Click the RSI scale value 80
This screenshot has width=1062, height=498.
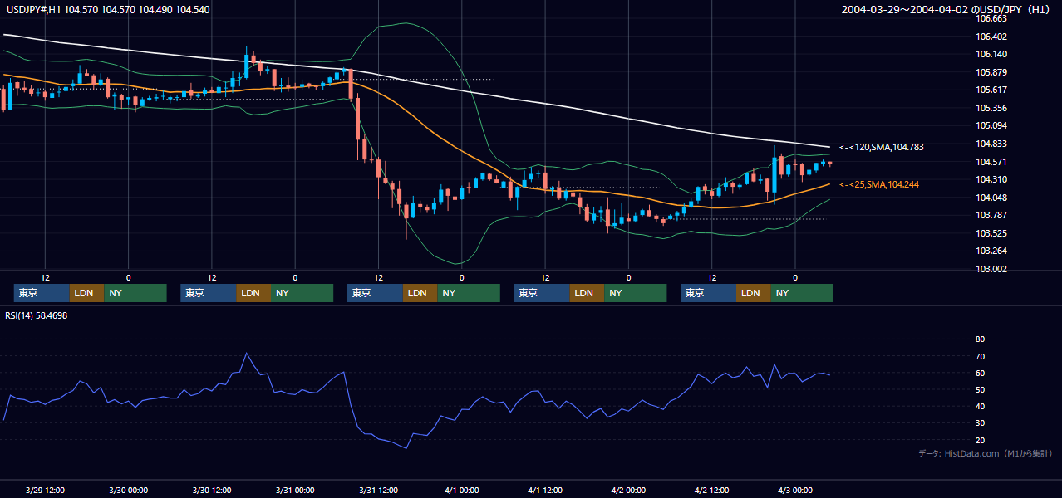[980, 339]
